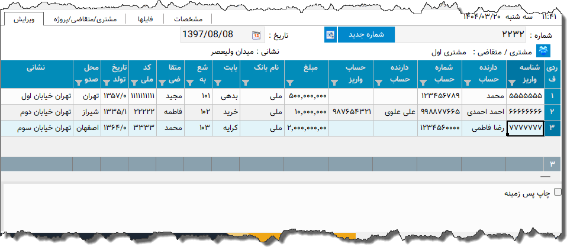Open فایلها tab

[x=146, y=19]
